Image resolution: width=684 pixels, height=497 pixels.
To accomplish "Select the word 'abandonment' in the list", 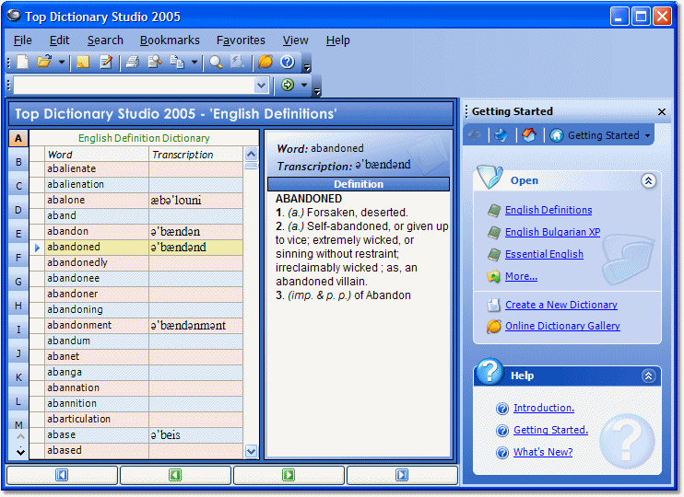I will [97, 326].
